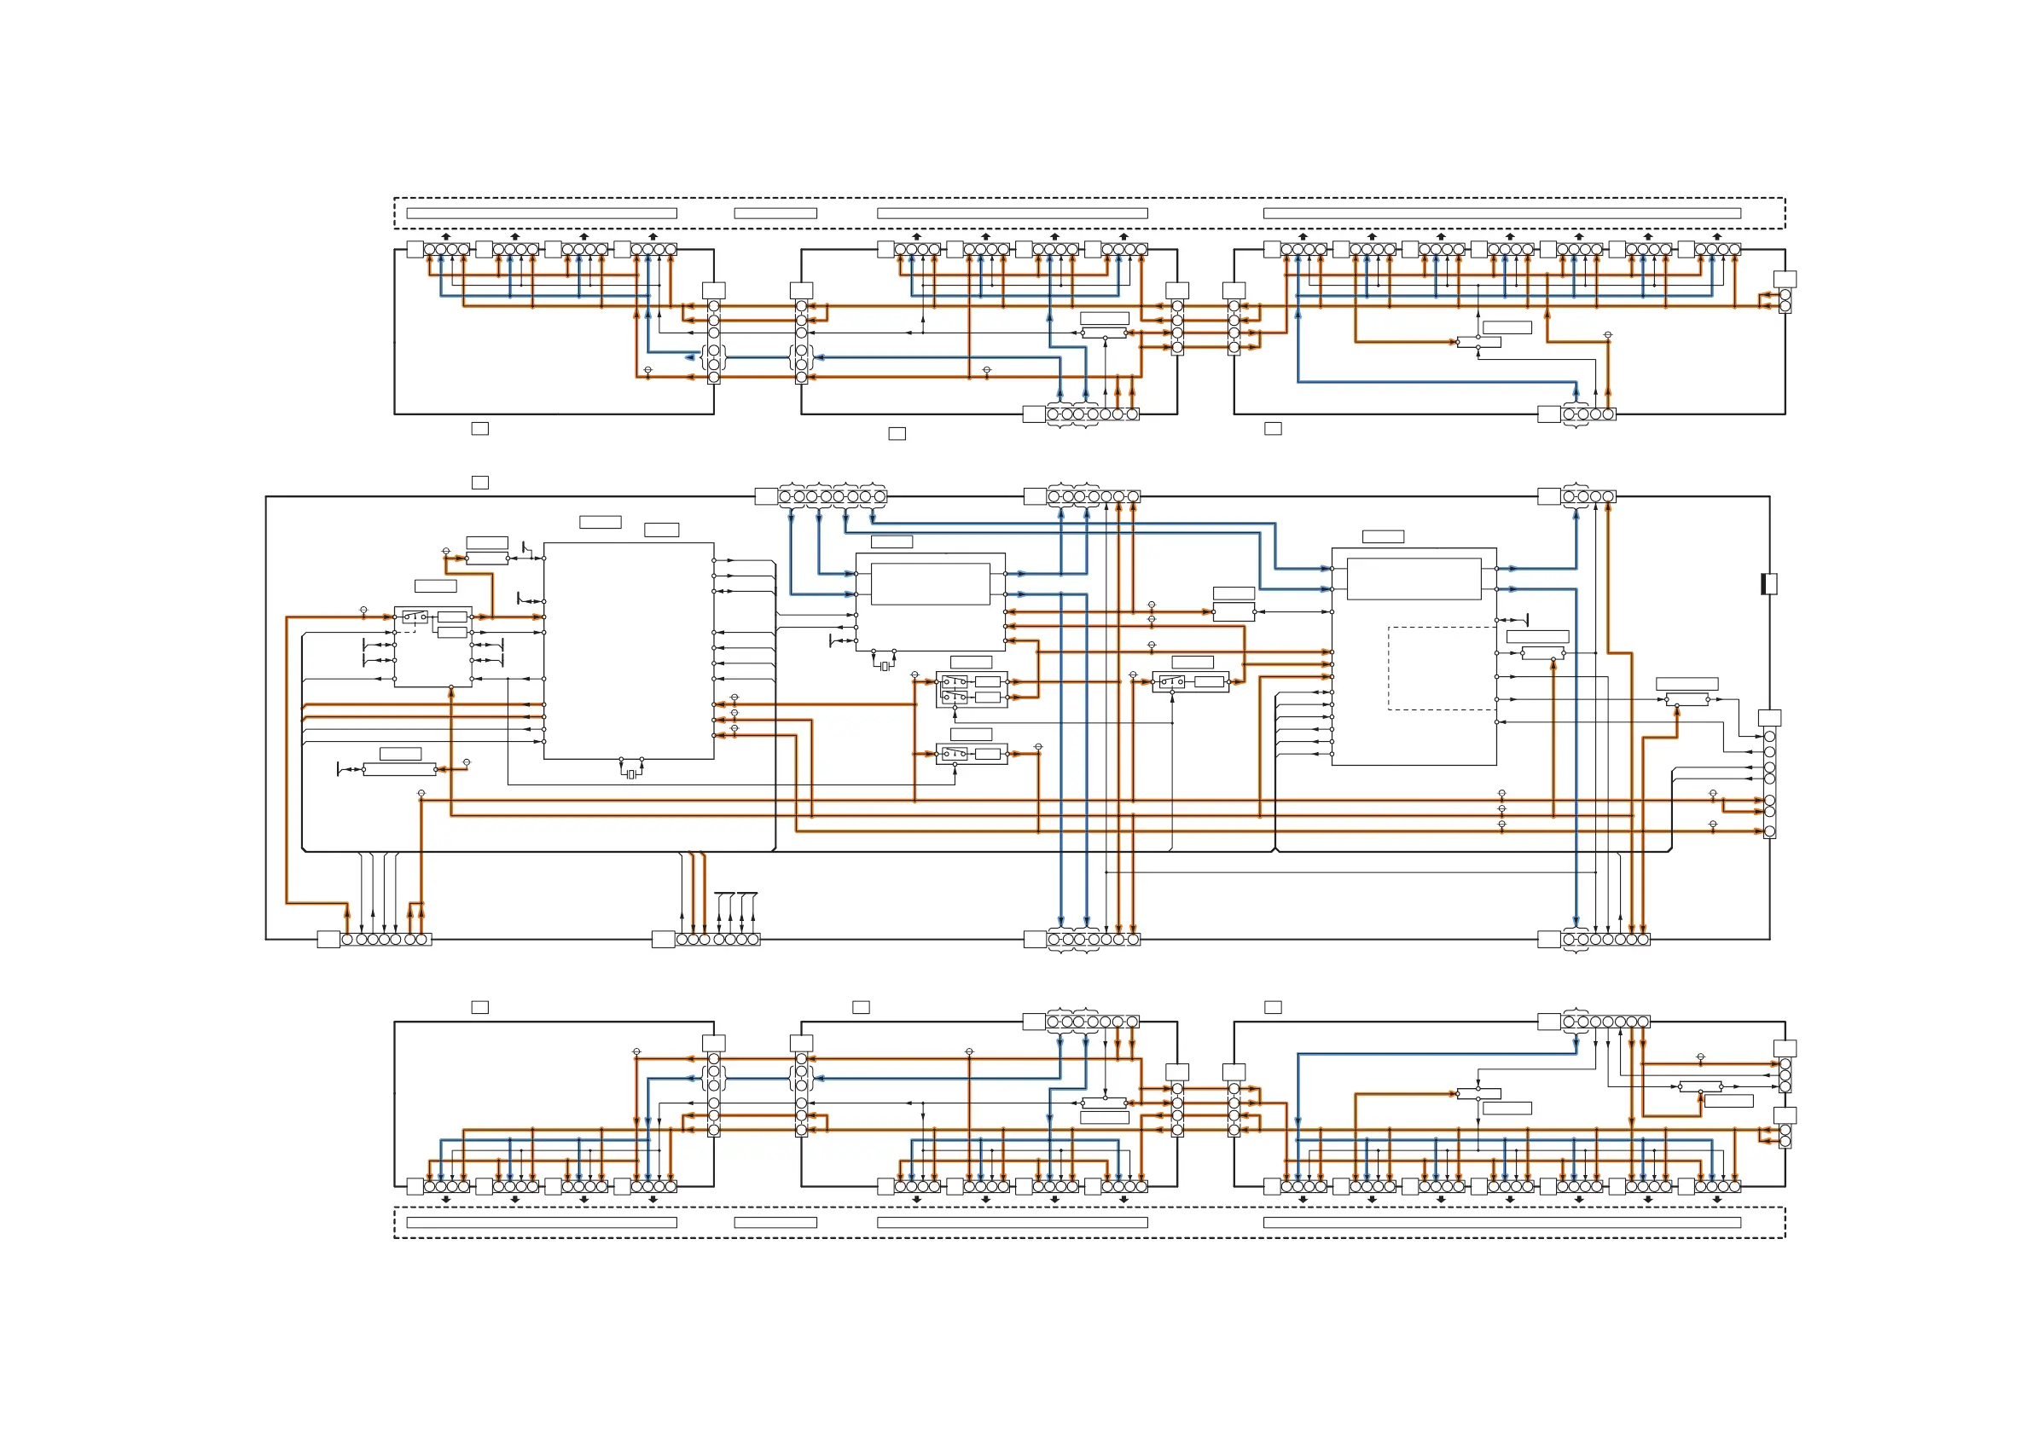Click the vertical pin connector on the main board's right side
Screen dimensions: 2032x1436
(x=1769, y=783)
